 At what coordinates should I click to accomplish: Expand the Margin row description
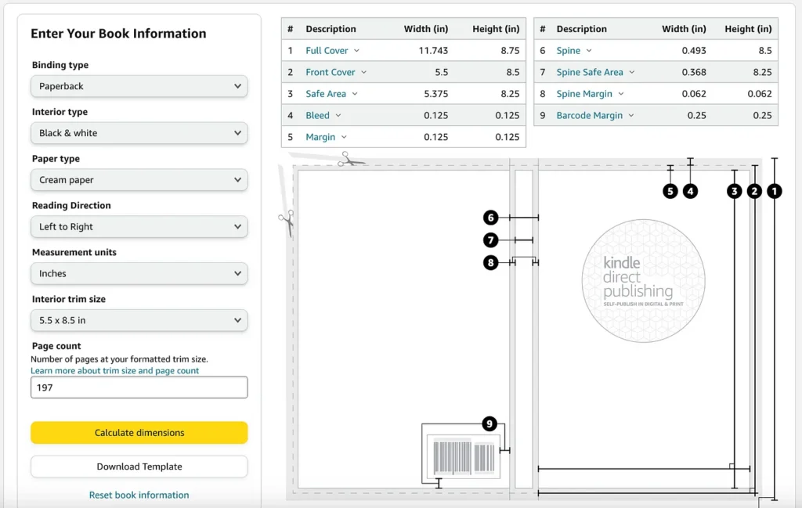tap(327, 137)
